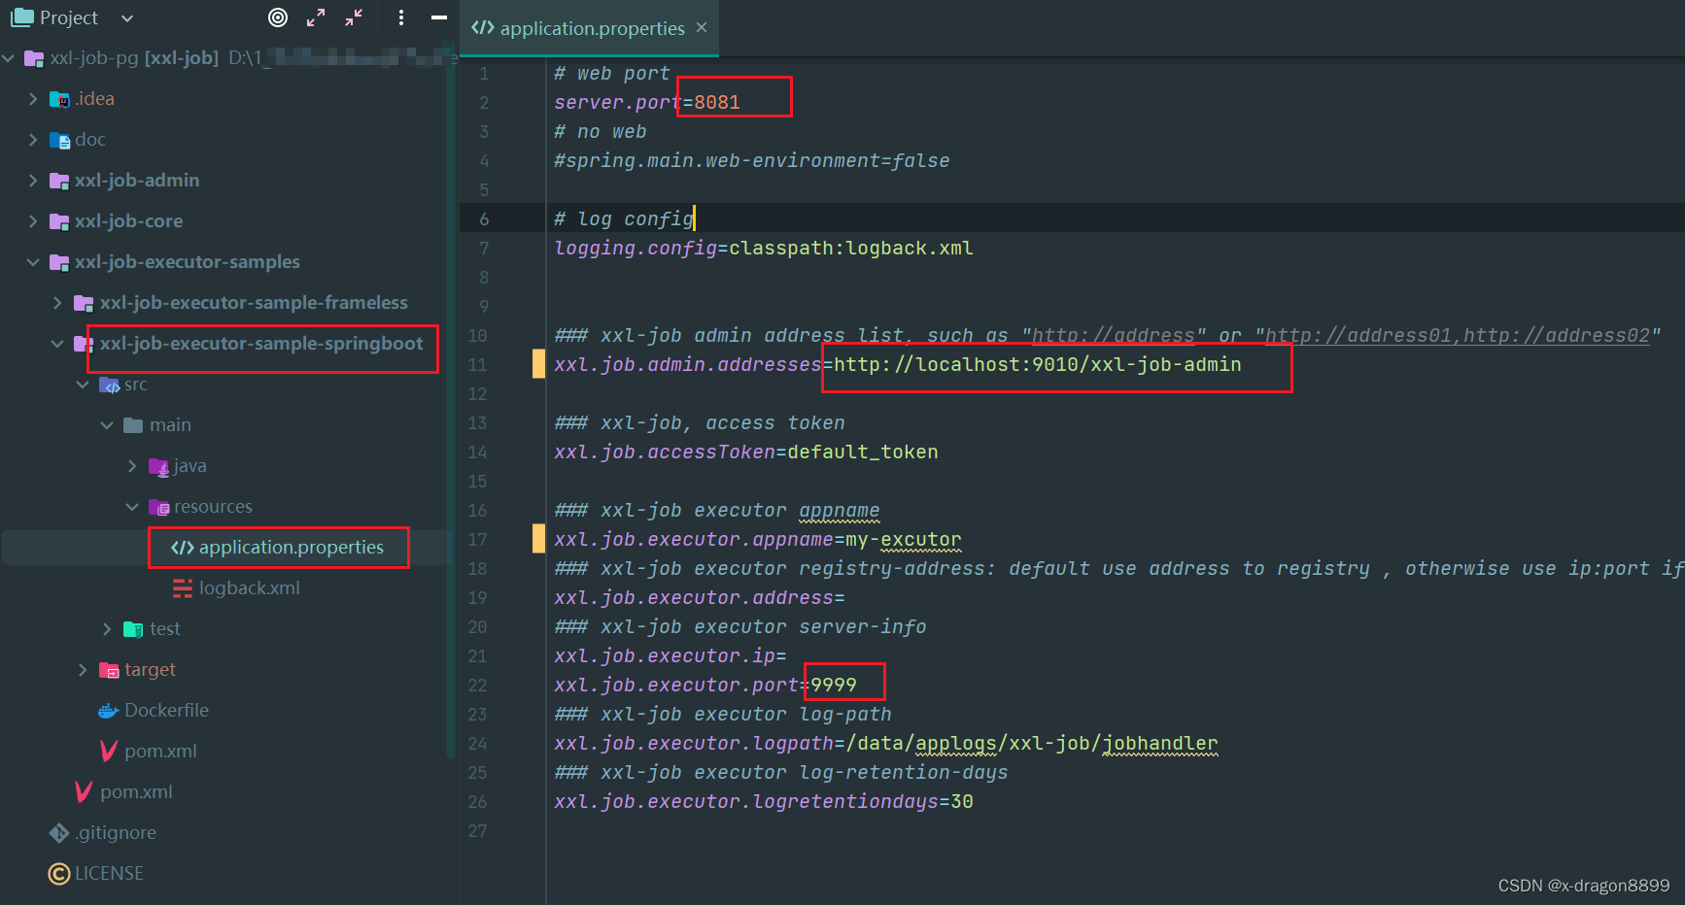Click the Dockerfile whale icon
The image size is (1685, 905).
[109, 711]
